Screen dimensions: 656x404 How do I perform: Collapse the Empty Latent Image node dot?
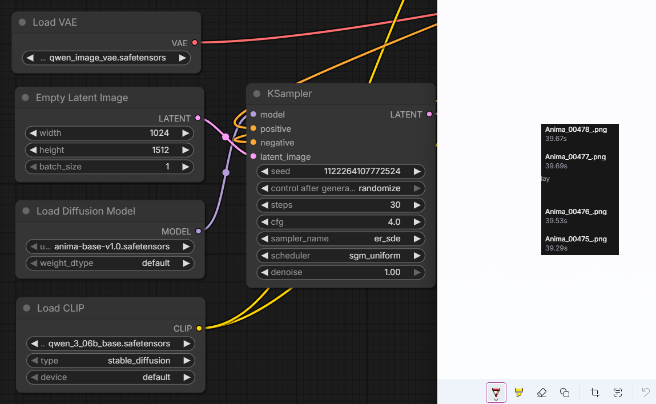click(x=26, y=98)
